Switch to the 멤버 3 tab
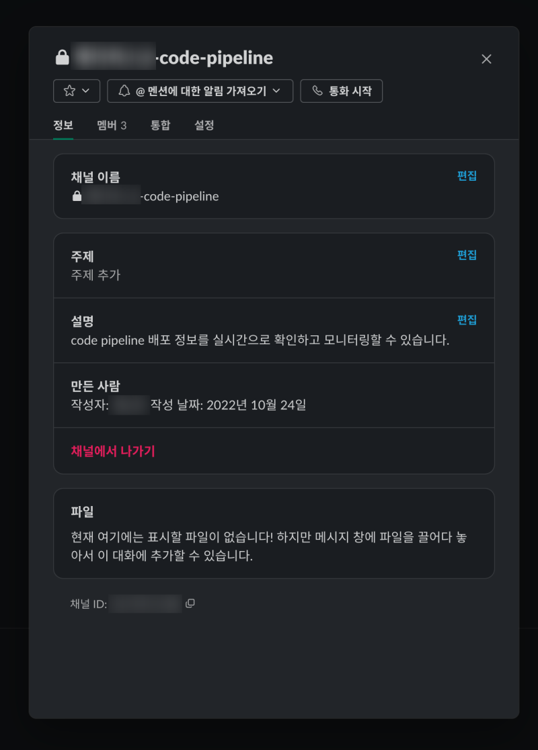 (x=112, y=125)
